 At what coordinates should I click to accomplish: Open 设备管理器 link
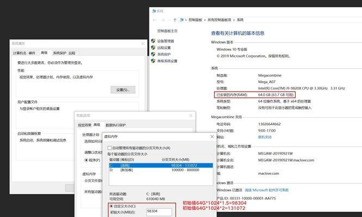point(166,41)
